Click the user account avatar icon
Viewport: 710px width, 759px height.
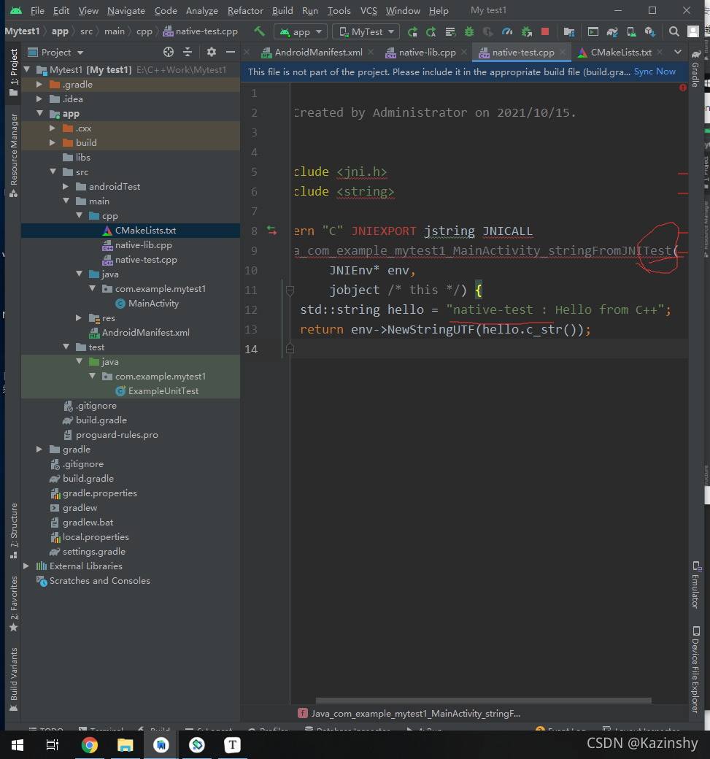[x=693, y=32]
